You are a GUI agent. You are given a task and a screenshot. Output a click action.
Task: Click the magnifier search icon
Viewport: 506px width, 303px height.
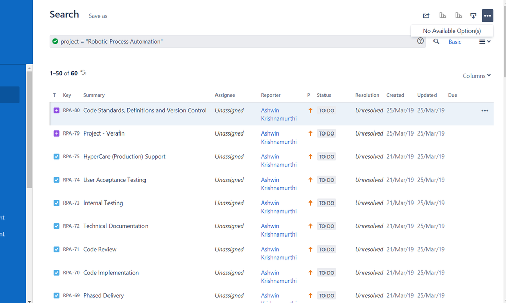[436, 42]
